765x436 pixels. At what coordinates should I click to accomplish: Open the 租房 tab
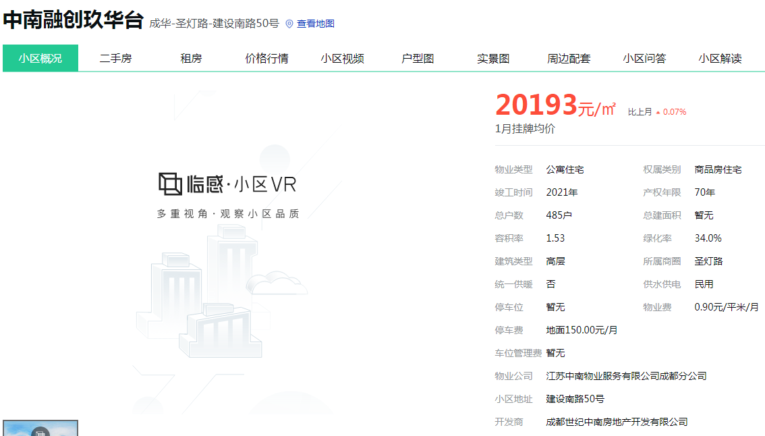192,58
